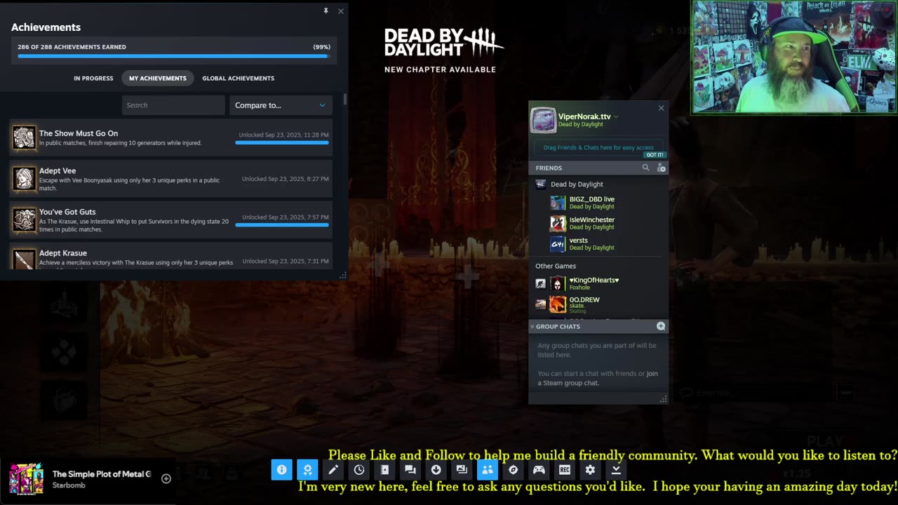This screenshot has height=505, width=898.
Task: Add music track with plus icon beside Starbomb
Action: 166,479
